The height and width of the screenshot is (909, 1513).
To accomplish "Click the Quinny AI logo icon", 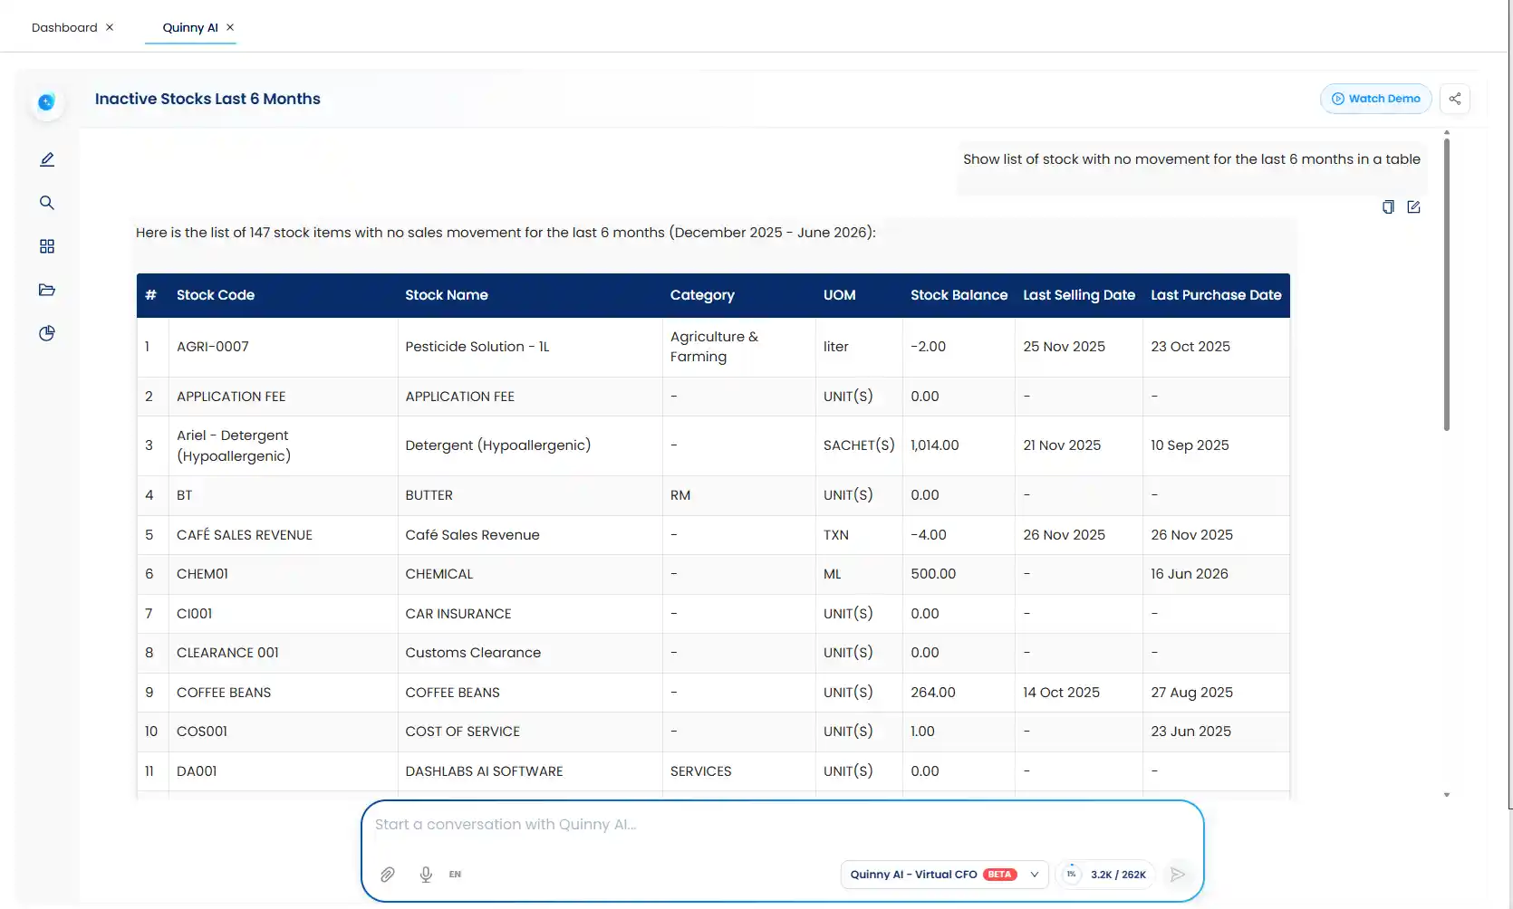I will 46,102.
